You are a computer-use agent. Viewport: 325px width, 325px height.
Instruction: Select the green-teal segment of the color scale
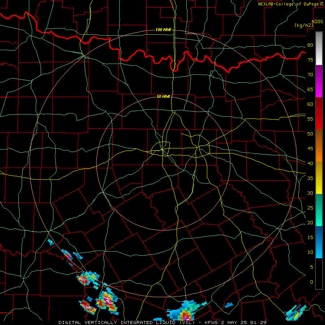point(319,210)
